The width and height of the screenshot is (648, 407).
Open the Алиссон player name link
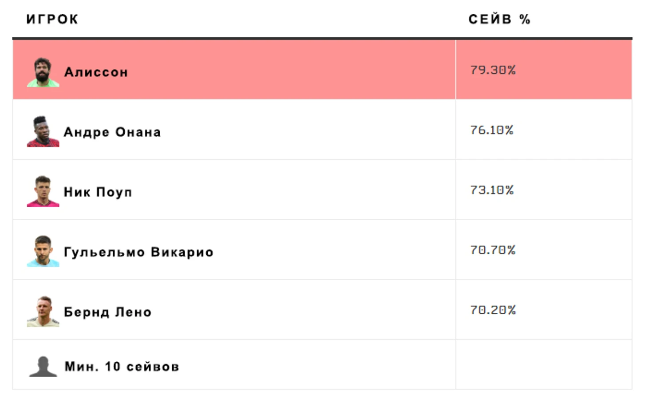[96, 72]
